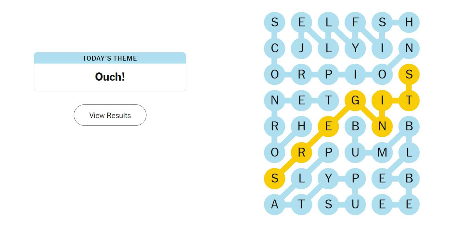
Task: Tap the yellow E tile in STINGERS
Action: tap(328, 126)
